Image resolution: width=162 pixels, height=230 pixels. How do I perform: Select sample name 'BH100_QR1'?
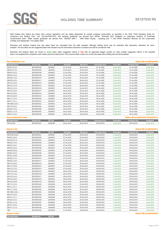coord(11,123)
